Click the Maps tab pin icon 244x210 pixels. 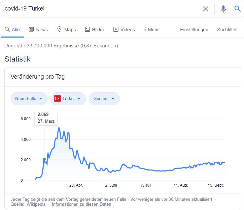pos(59,29)
